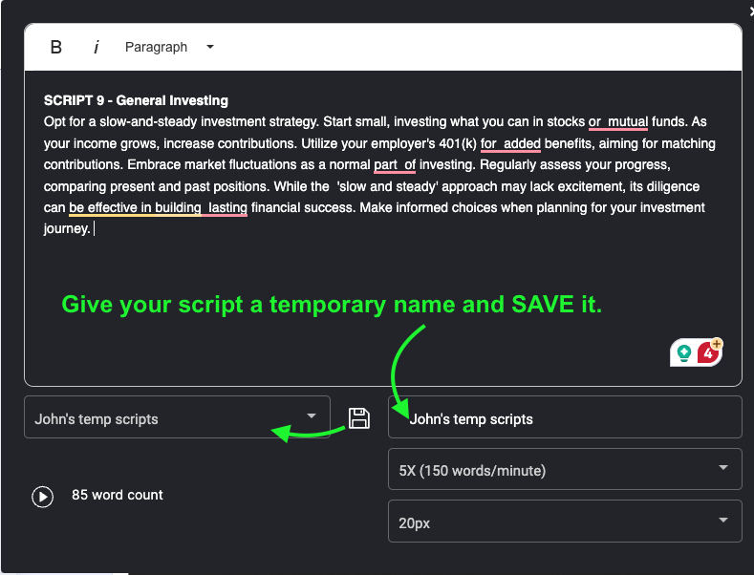
Task: Place cursor after the word "journey."
Action: pyautogui.click(x=94, y=229)
